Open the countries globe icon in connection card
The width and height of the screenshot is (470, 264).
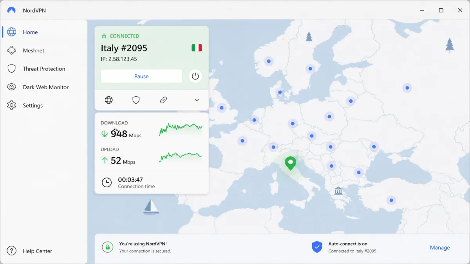(x=109, y=100)
